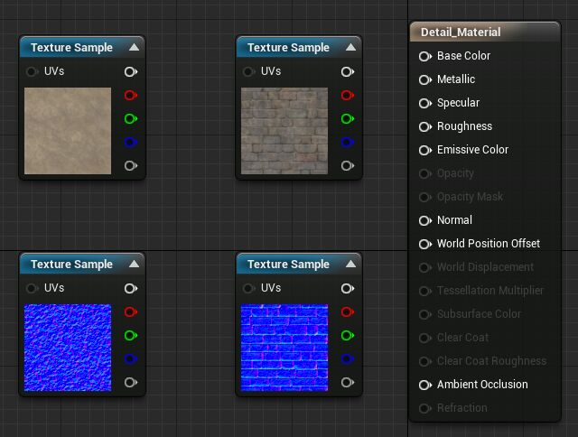This screenshot has width=578, height=437.
Task: Collapse the brick Texture Sample node arrow
Action: coord(351,47)
